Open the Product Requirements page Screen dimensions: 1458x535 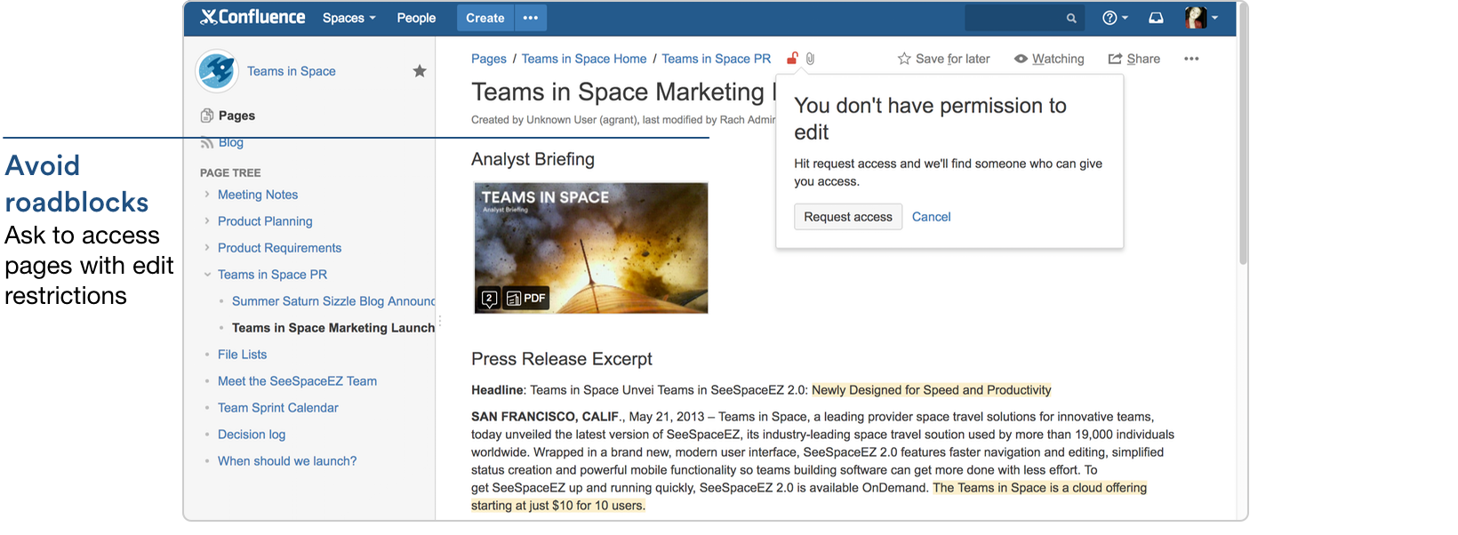tap(279, 248)
